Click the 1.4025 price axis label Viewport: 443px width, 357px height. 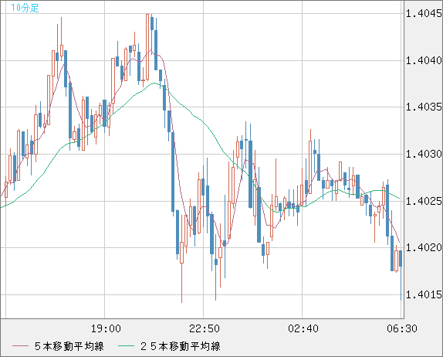[424, 201]
